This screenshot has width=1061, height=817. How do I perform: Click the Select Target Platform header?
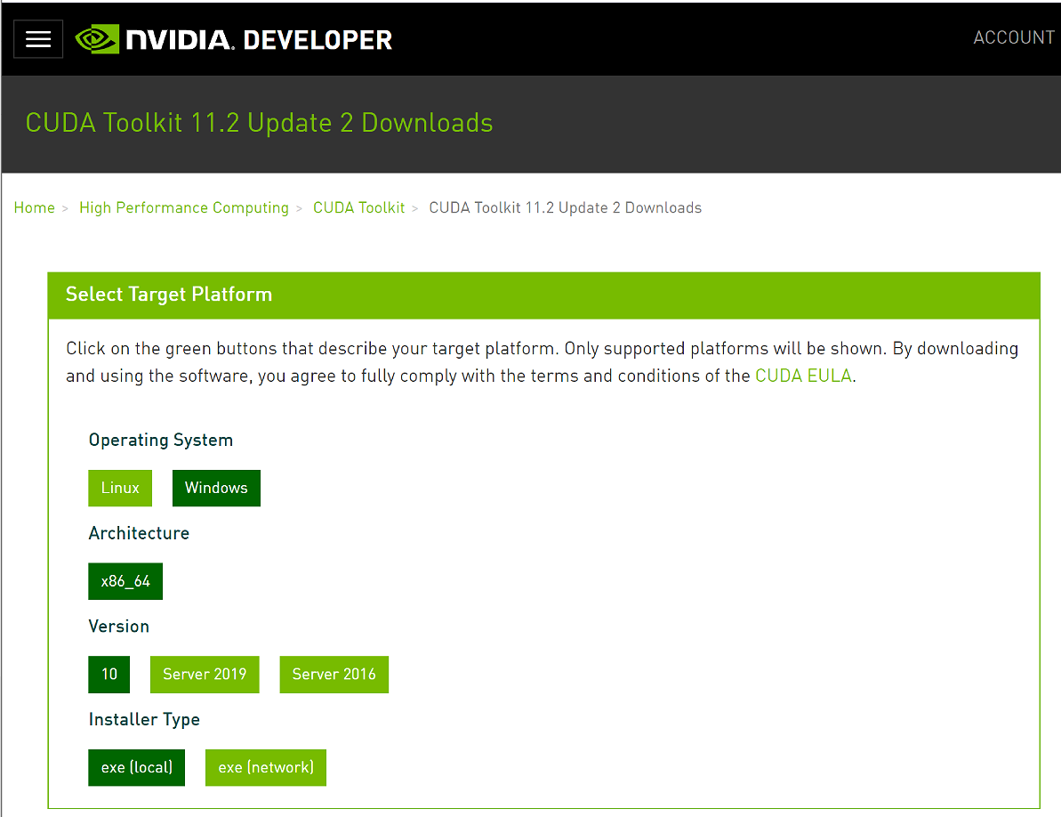click(169, 295)
